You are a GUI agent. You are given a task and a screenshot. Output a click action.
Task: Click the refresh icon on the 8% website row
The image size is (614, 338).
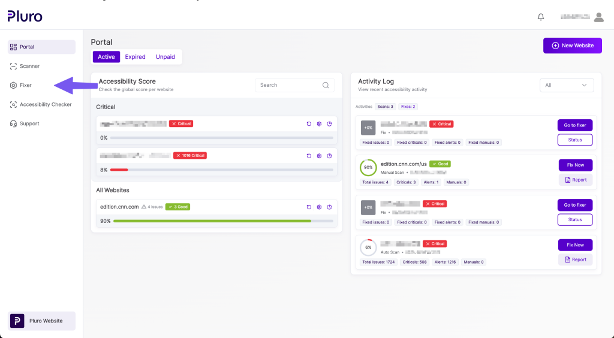[309, 156]
